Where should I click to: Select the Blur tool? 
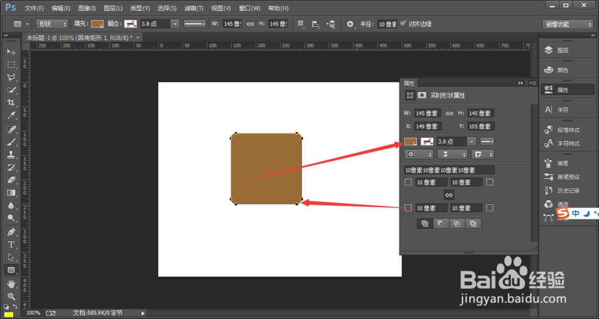click(x=11, y=205)
